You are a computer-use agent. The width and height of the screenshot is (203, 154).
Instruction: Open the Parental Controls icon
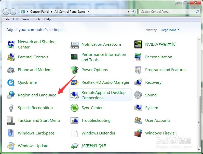click(x=11, y=57)
